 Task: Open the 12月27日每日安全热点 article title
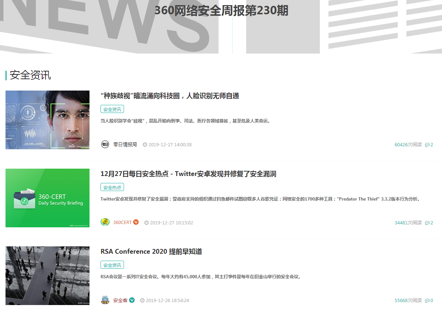(188, 174)
